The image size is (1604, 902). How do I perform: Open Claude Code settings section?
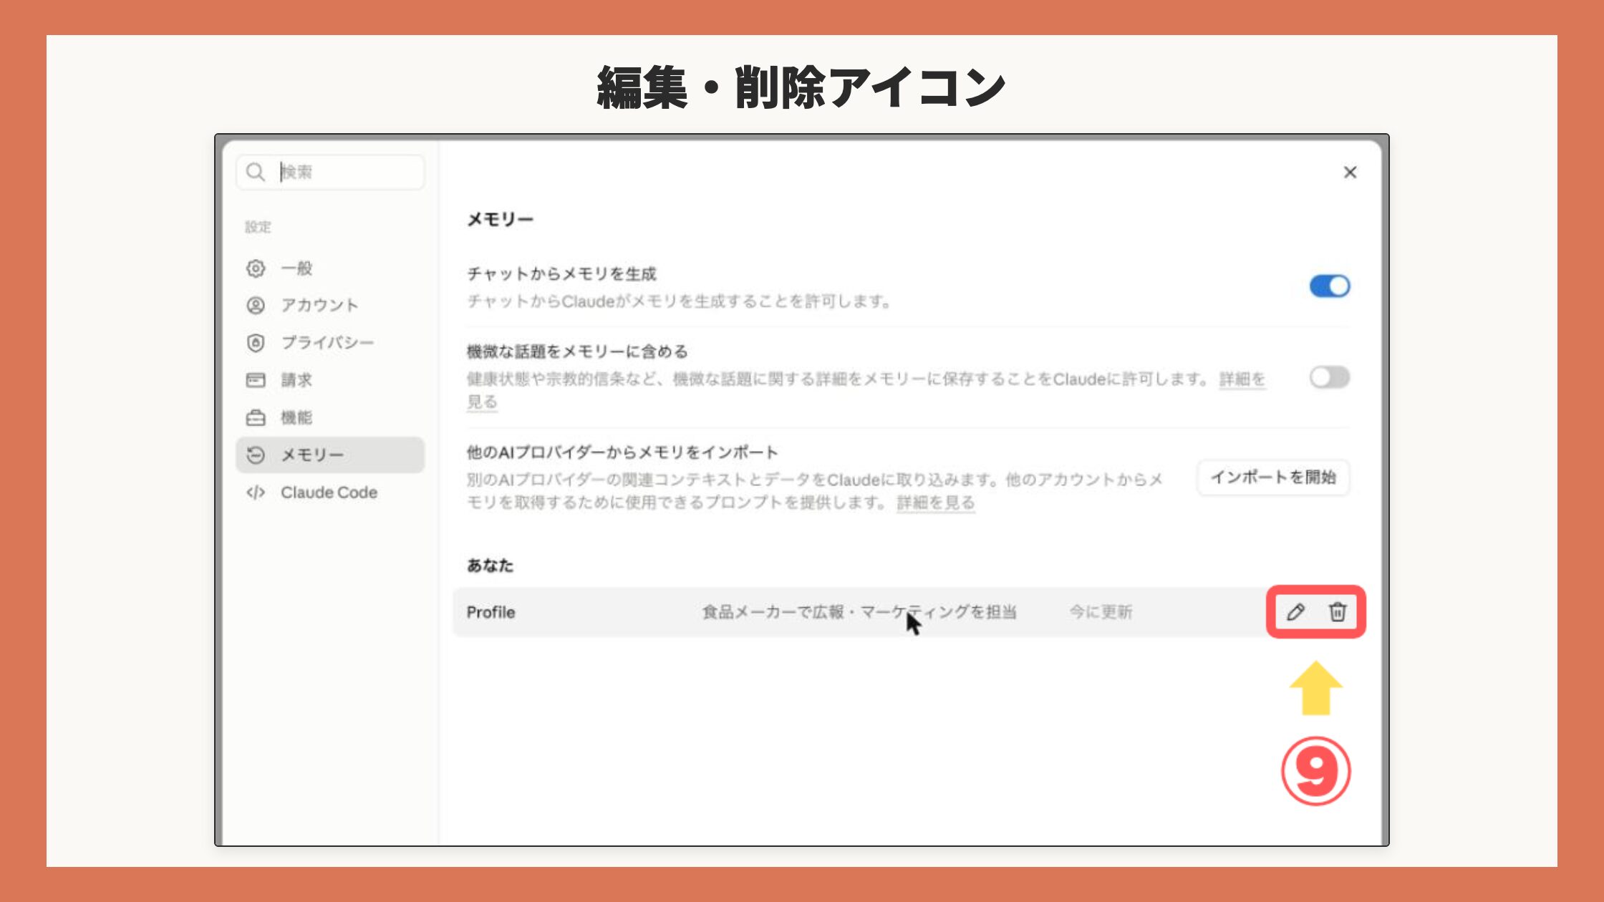click(x=330, y=493)
